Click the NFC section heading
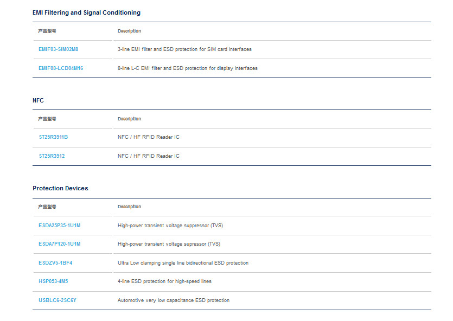 [x=38, y=100]
